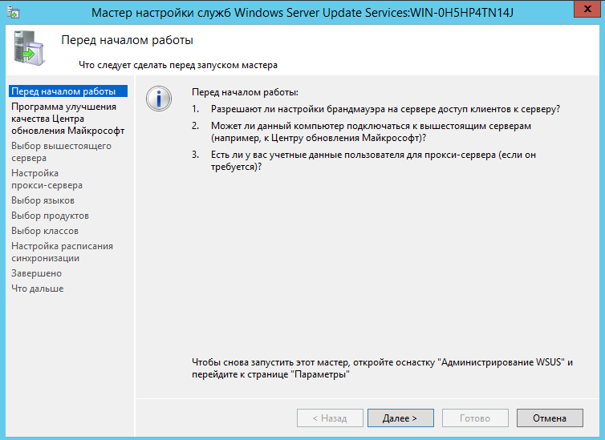605x440 pixels.
Task: Click text about upstream servers connection
Action: pyautogui.click(x=371, y=131)
